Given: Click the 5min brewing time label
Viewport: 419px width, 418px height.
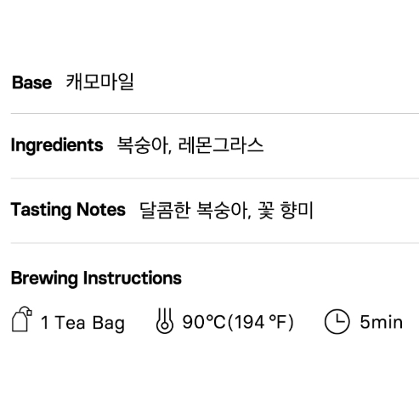Looking at the screenshot, I should [x=382, y=322].
